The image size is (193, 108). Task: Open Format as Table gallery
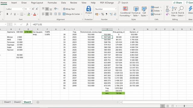tap(136, 11)
